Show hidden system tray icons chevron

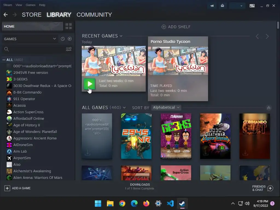click(233, 203)
